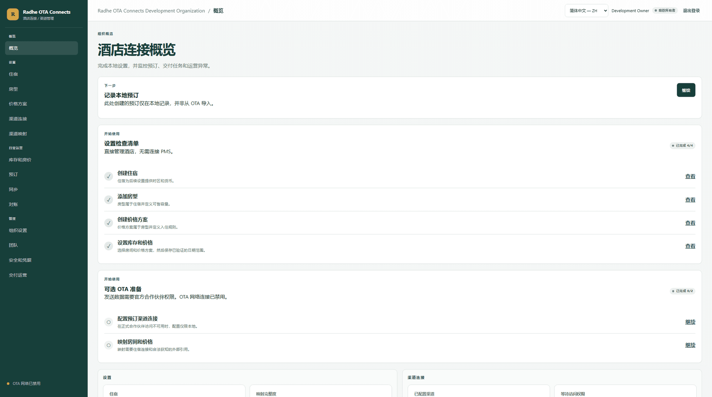The width and height of the screenshot is (712, 397).
Task: Click the 继续 button for 记录本地预订
Action: pyautogui.click(x=686, y=90)
